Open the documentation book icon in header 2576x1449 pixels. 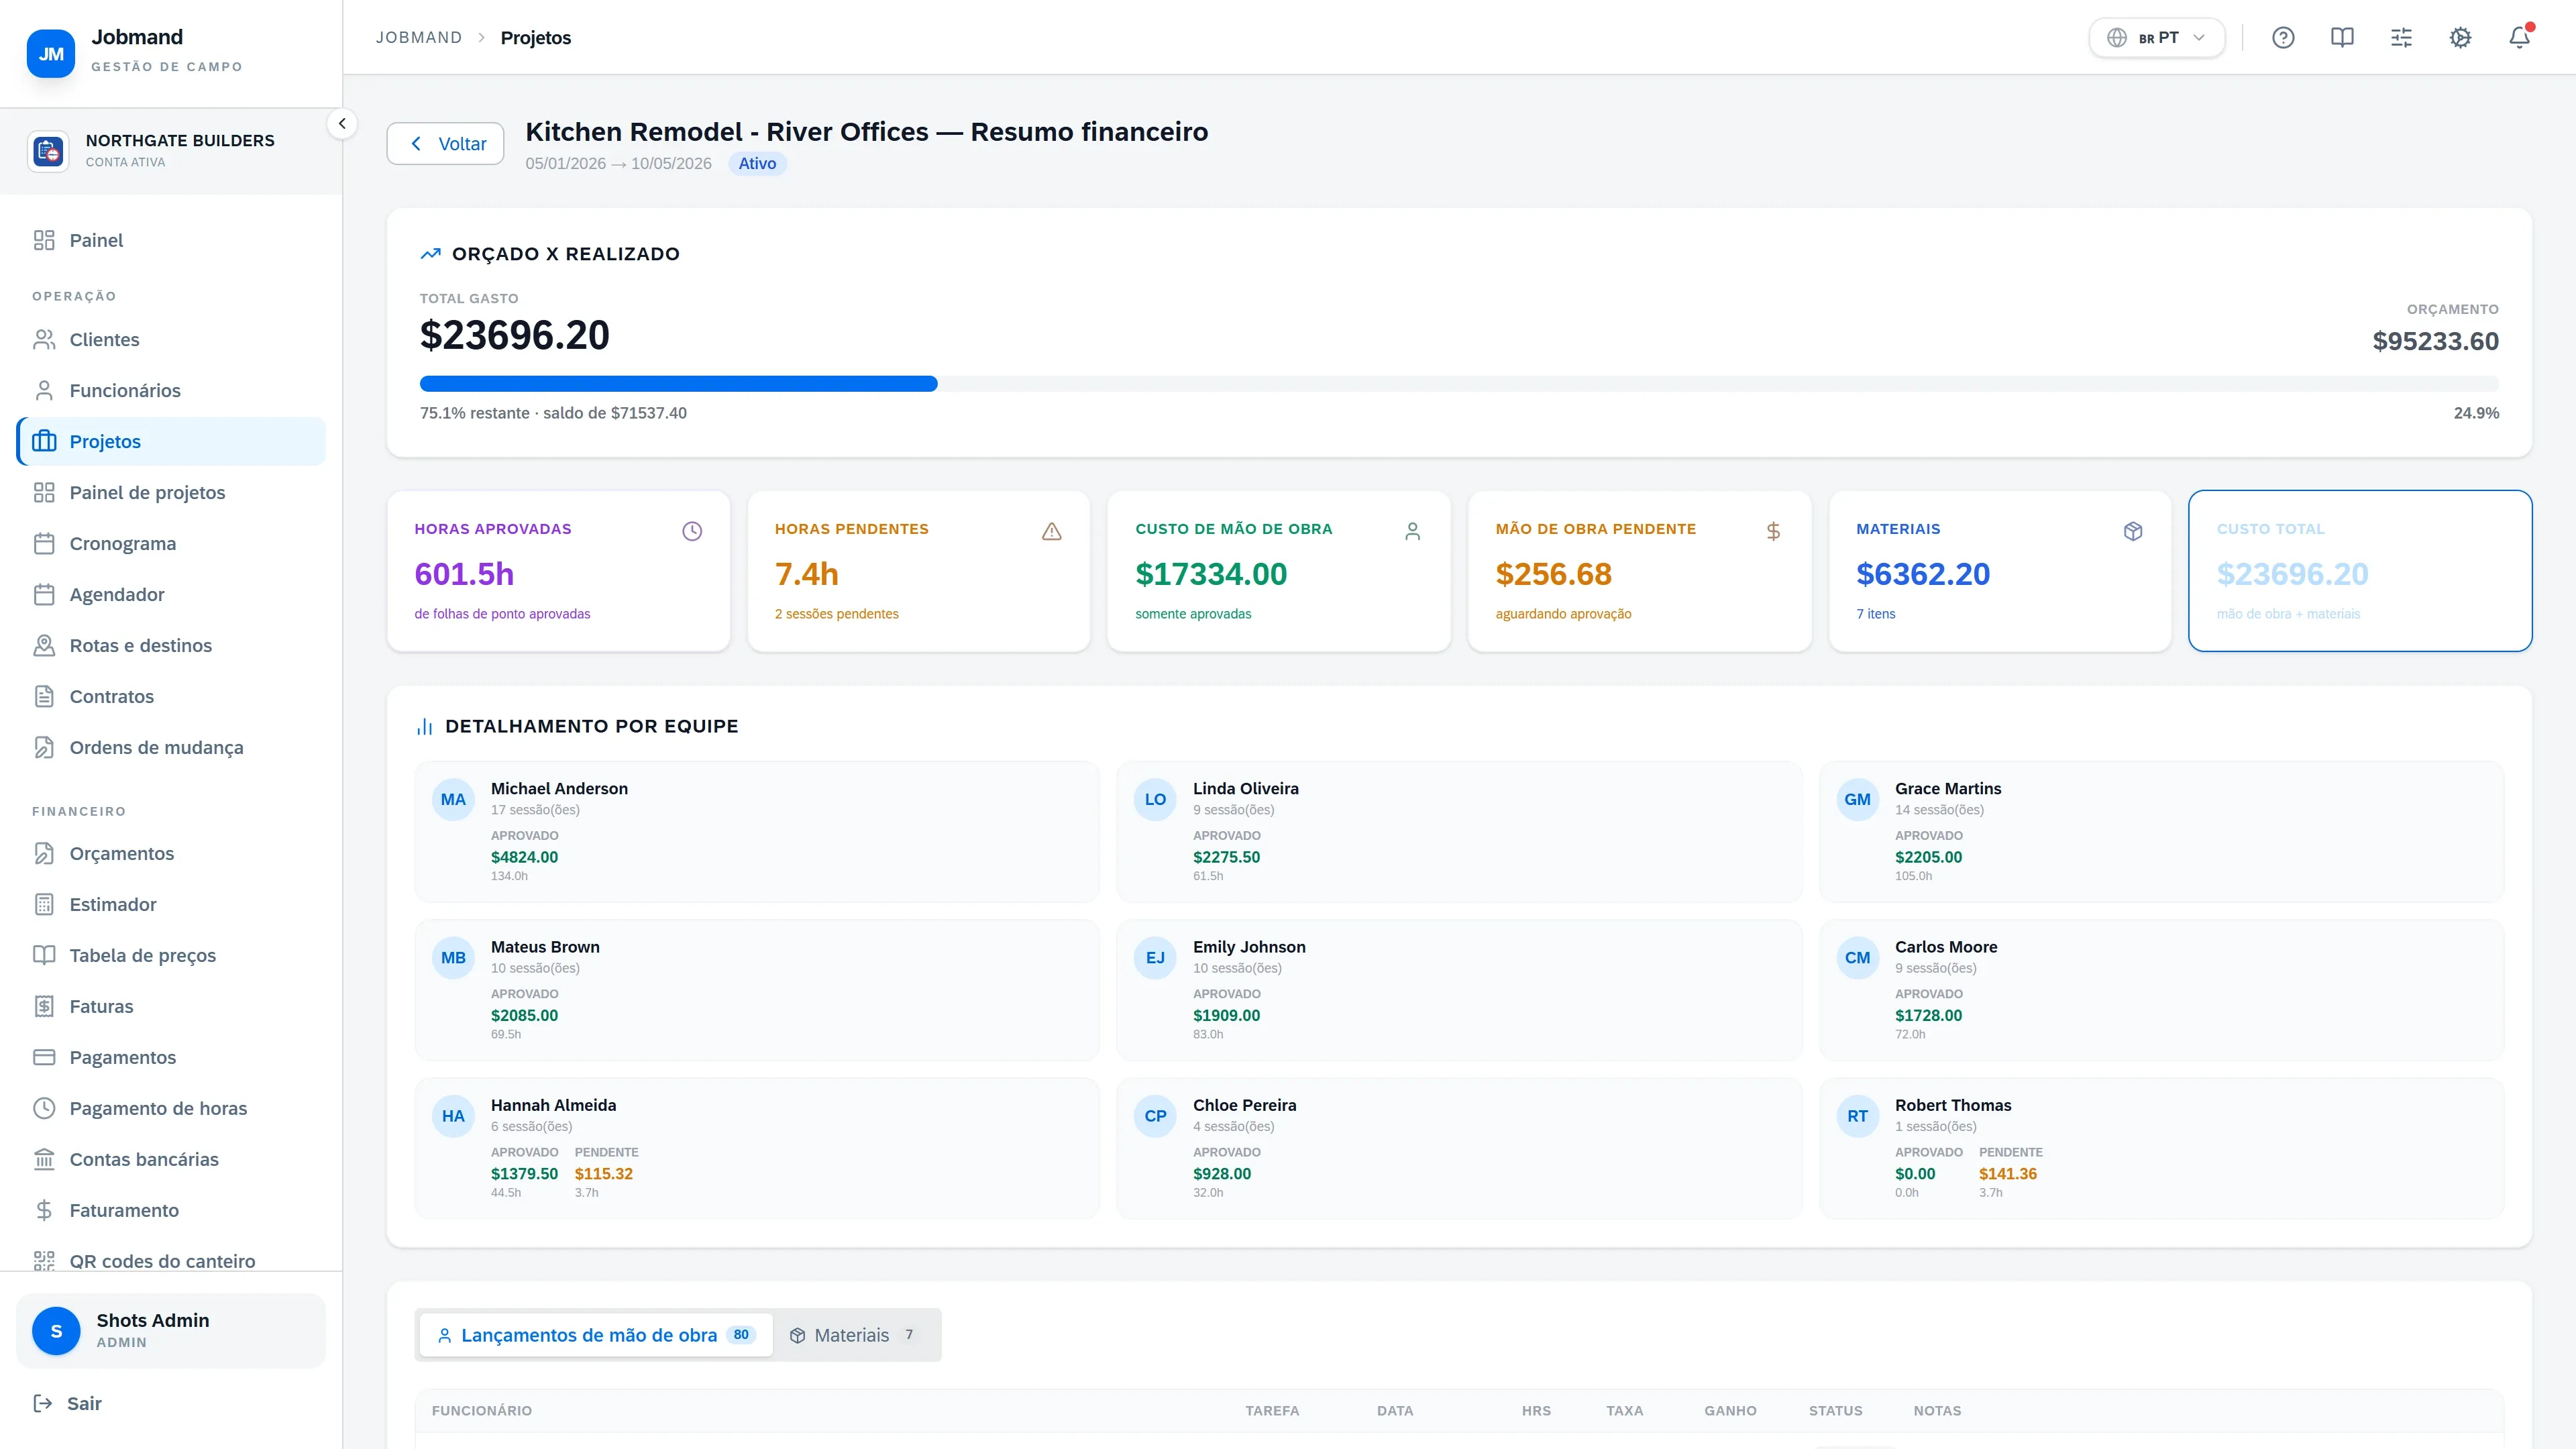pyautogui.click(x=2342, y=38)
